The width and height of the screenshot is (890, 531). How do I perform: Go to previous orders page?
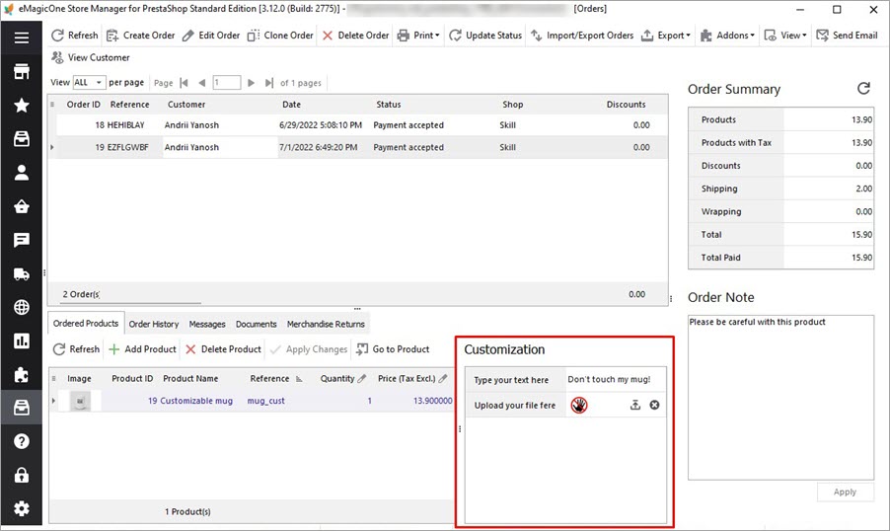coord(201,83)
